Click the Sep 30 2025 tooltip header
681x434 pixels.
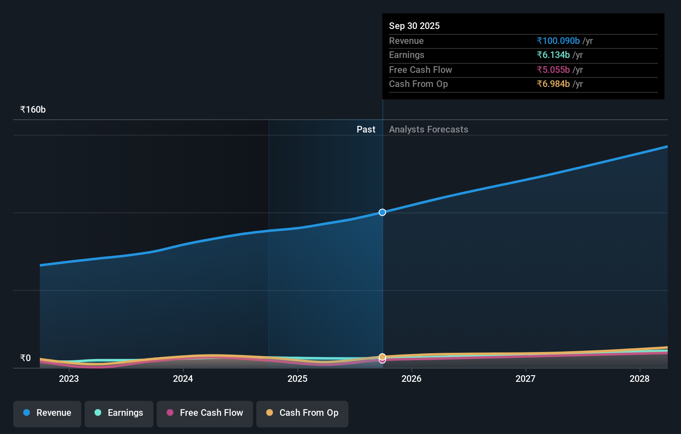point(414,26)
